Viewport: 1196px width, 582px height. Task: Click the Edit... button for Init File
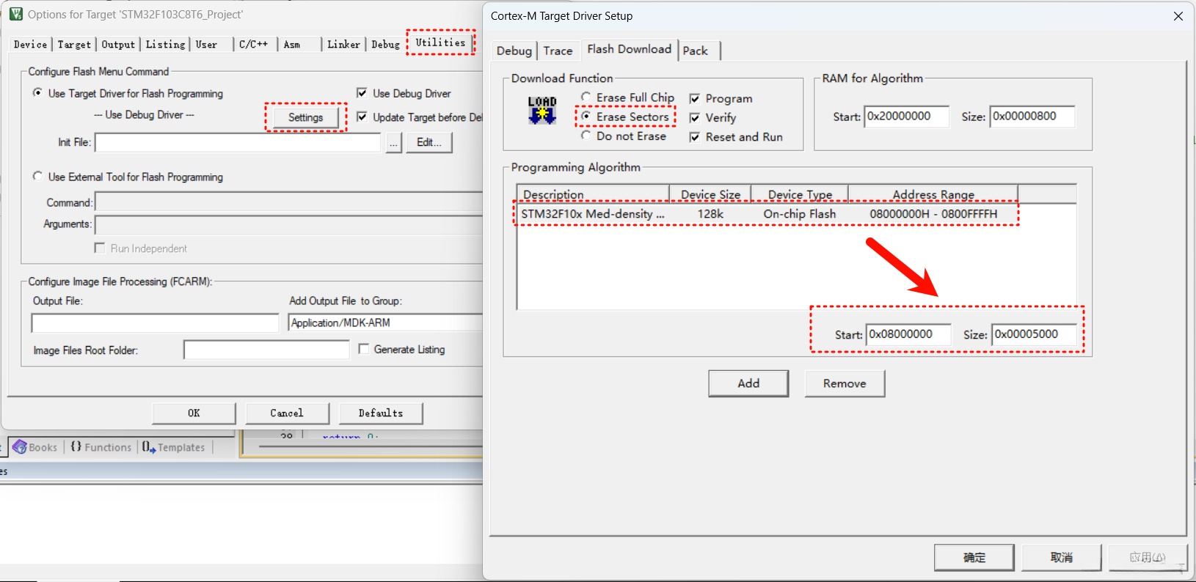pos(429,142)
